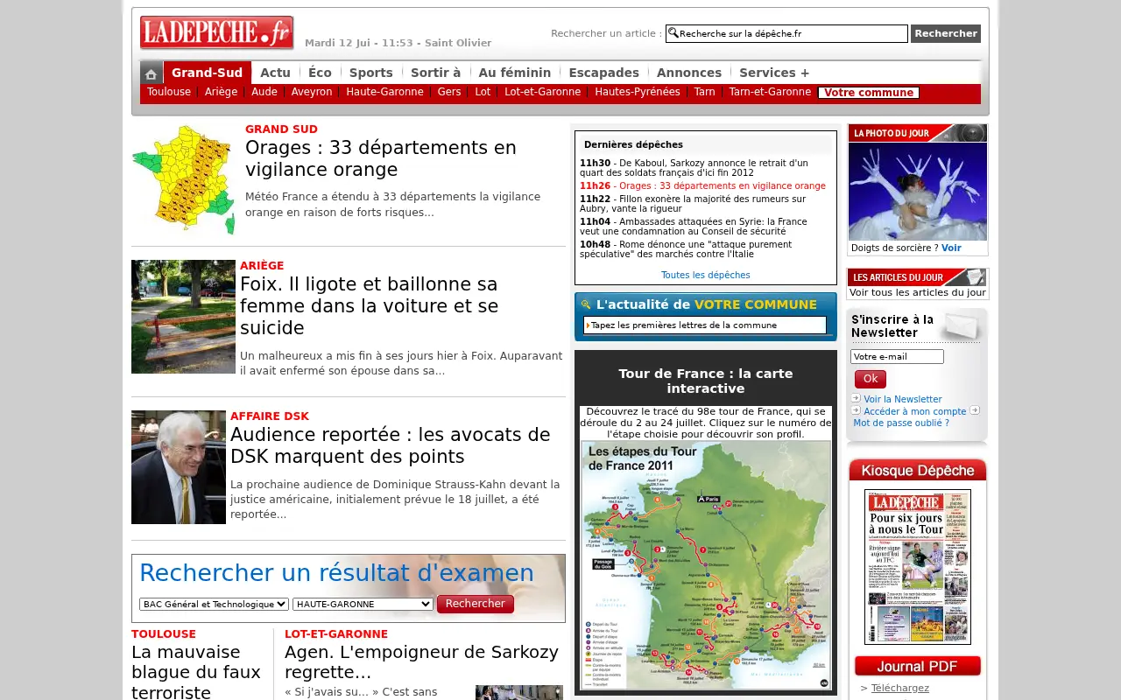
Task: Click Toutes les dépêches link
Action: click(x=706, y=275)
